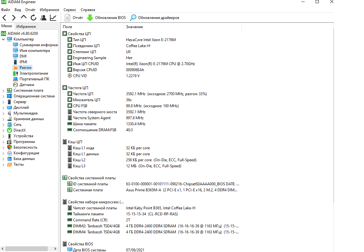Select the CPU FSB row
This screenshot has height=252, width=364.
[x=151, y=106]
